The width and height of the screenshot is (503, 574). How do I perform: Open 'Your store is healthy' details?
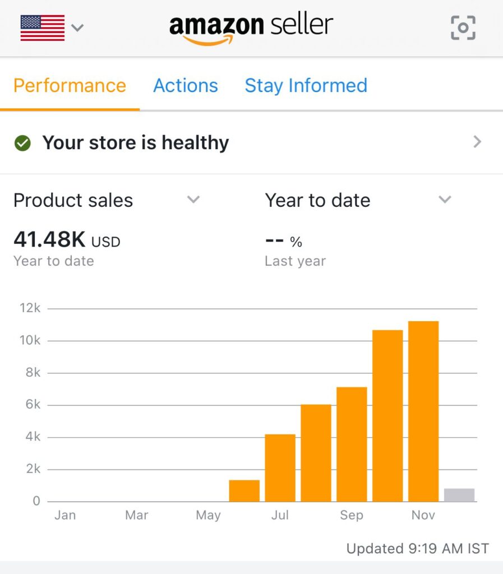[x=136, y=143]
